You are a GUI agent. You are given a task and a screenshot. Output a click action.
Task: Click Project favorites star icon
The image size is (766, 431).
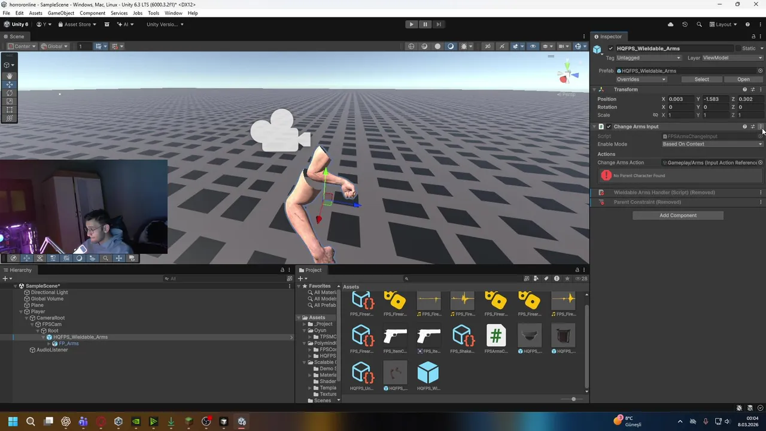[567, 278]
